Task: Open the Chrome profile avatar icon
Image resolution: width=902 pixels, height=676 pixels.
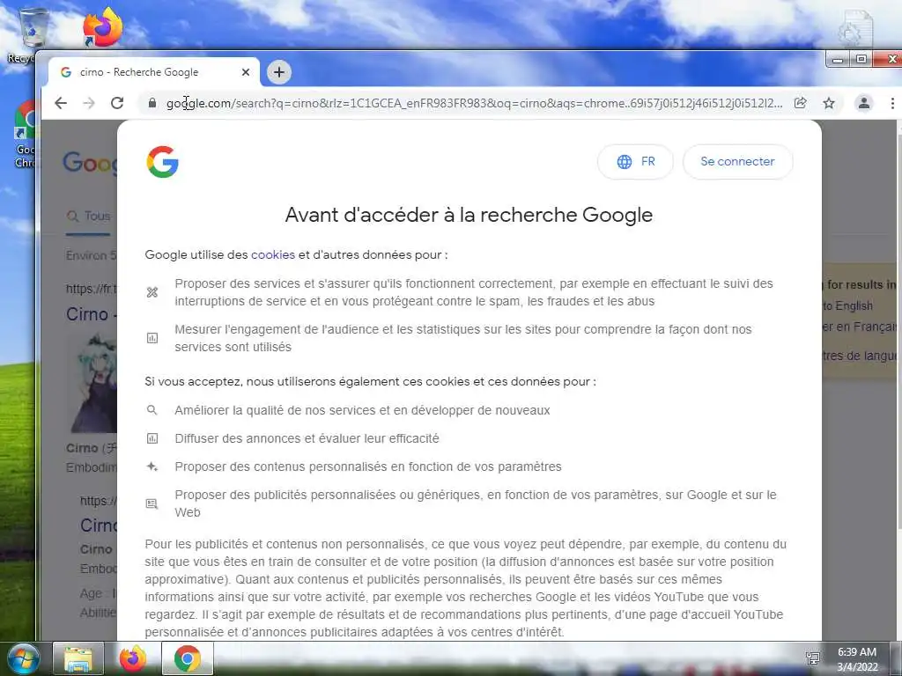Action: point(863,103)
